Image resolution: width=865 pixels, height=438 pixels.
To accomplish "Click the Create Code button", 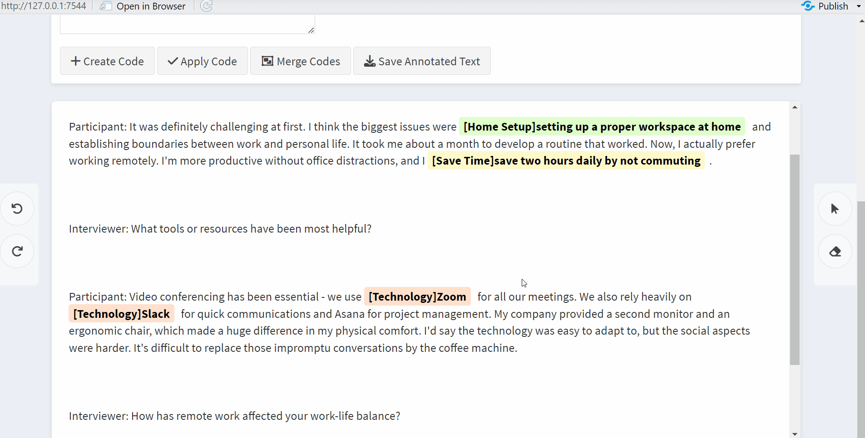I will [107, 61].
